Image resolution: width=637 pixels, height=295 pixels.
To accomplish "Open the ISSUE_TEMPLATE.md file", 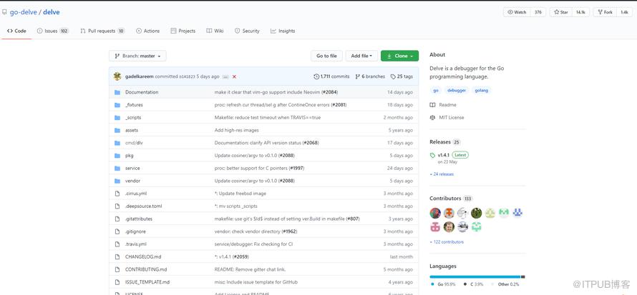I will tap(147, 282).
